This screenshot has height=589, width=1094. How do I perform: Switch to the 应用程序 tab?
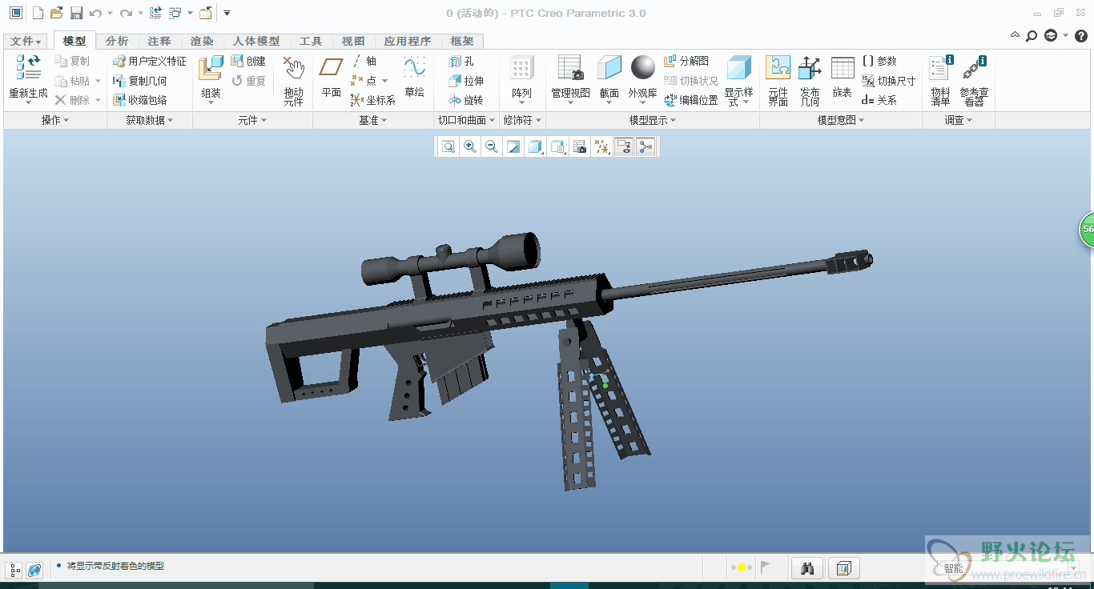pyautogui.click(x=408, y=41)
